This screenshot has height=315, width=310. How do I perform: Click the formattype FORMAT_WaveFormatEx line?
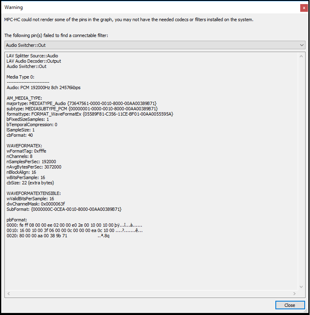click(x=90, y=114)
